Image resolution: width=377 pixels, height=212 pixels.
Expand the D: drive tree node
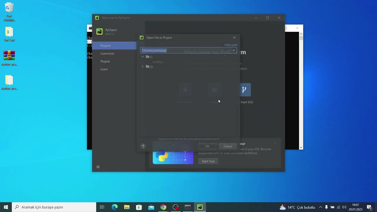click(143, 67)
